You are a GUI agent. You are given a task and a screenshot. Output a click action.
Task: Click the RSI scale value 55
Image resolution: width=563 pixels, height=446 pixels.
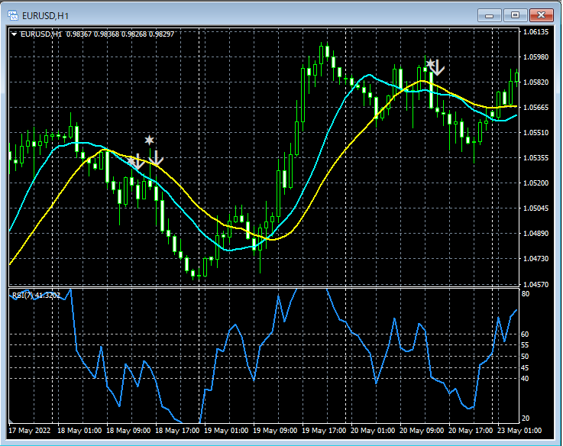point(526,345)
